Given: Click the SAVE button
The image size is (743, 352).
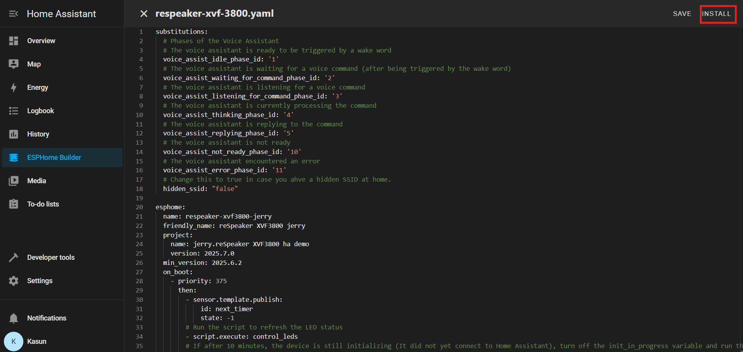Looking at the screenshot, I should pos(682,14).
